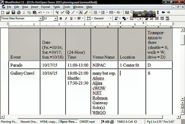The width and height of the screenshot is (185, 124).
Task: Click the columns icon
Action: [111, 13]
